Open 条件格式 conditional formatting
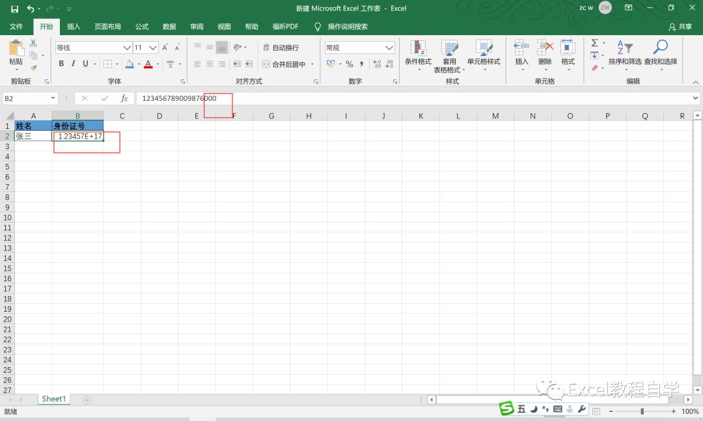Image resolution: width=703 pixels, height=421 pixels. (x=419, y=55)
